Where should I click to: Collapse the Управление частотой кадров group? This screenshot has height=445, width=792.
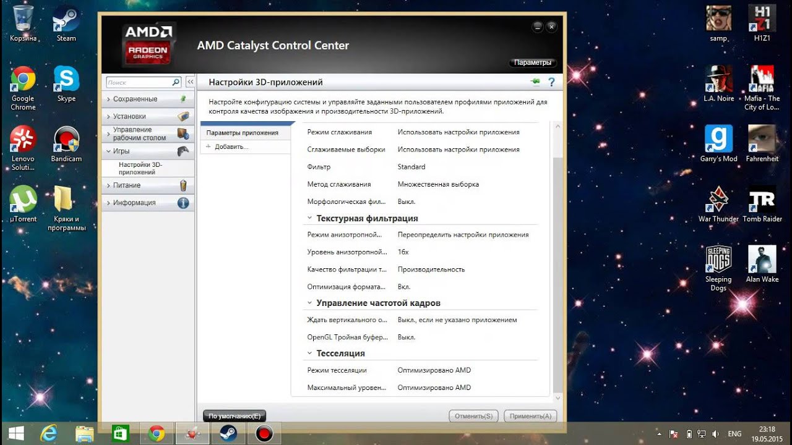coord(310,303)
